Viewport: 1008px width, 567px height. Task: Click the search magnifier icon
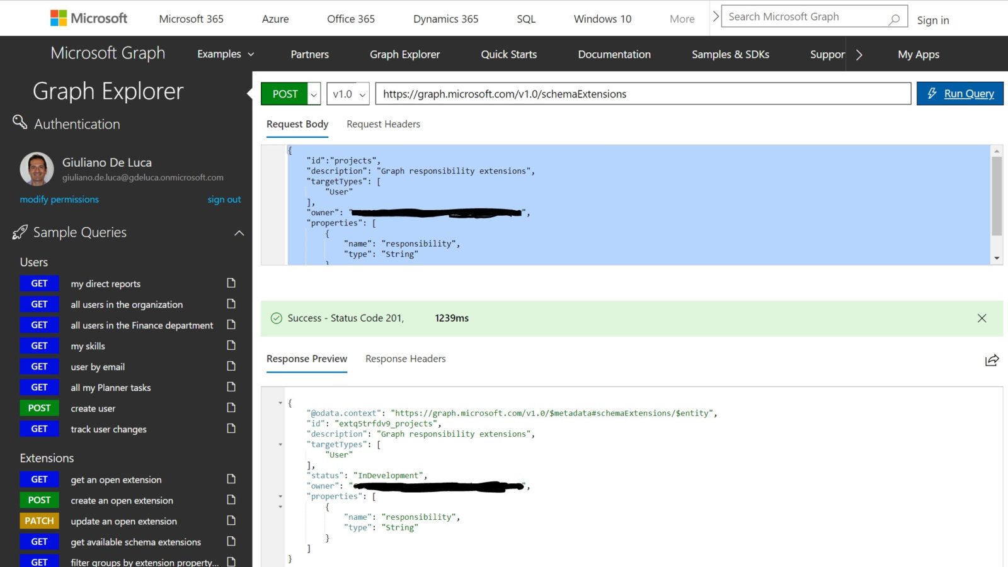894,19
